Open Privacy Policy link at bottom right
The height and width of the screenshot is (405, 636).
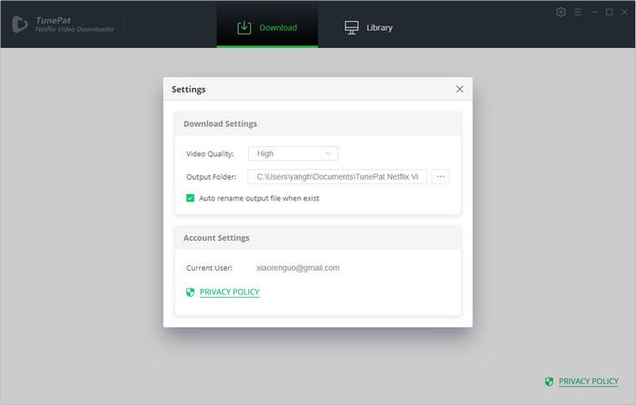click(x=589, y=381)
